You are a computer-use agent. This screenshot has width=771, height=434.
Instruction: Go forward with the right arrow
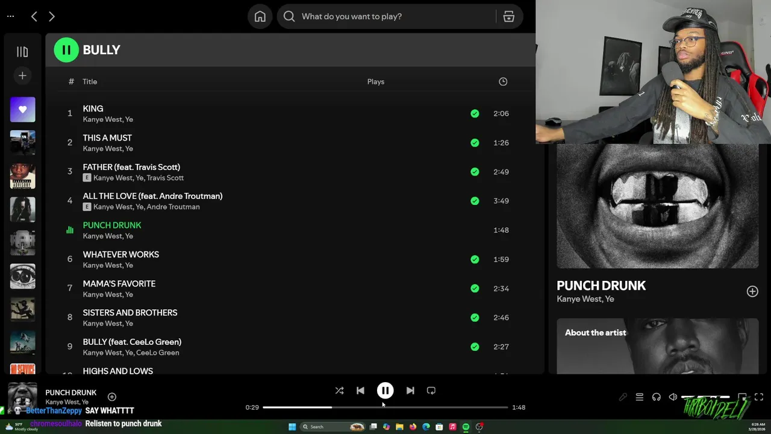(x=52, y=16)
